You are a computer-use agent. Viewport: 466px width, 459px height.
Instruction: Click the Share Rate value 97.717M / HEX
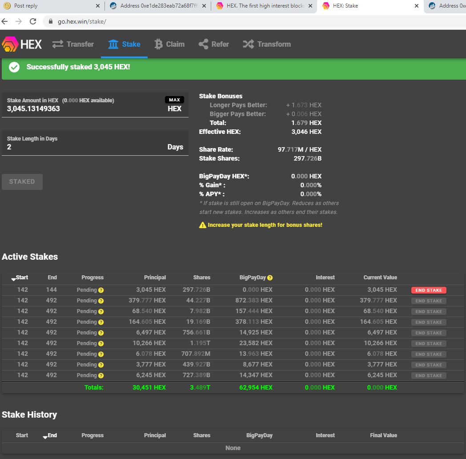(x=300, y=149)
